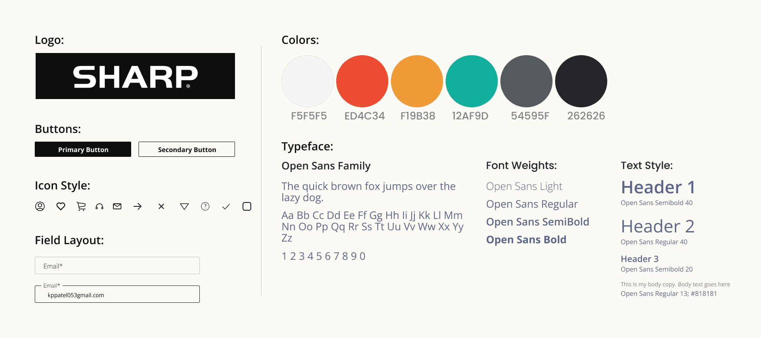Image resolution: width=761 pixels, height=338 pixels.
Task: Click 'Open Sans Semibold 40' caption
Action: click(x=657, y=203)
